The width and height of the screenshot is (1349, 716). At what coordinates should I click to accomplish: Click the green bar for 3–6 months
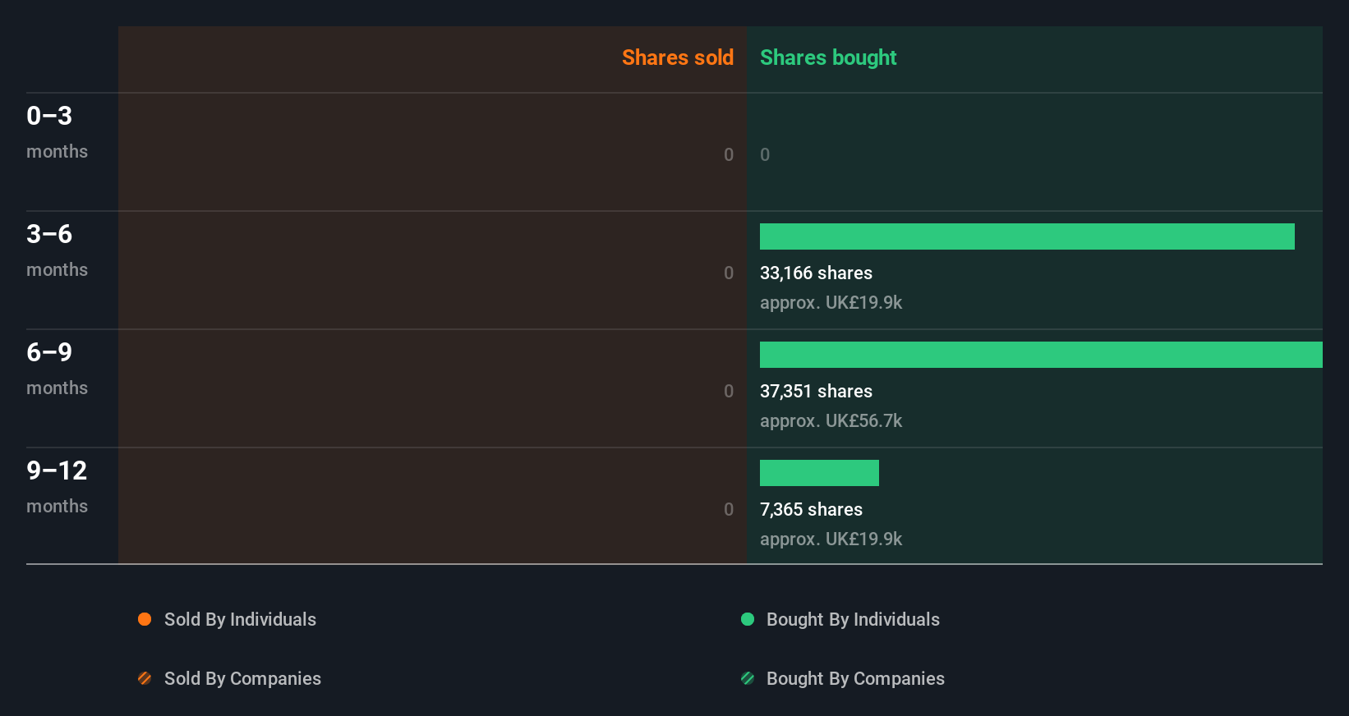point(1027,236)
